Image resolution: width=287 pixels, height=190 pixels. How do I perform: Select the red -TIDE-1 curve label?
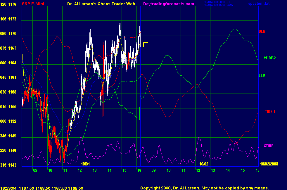click(x=269, y=112)
